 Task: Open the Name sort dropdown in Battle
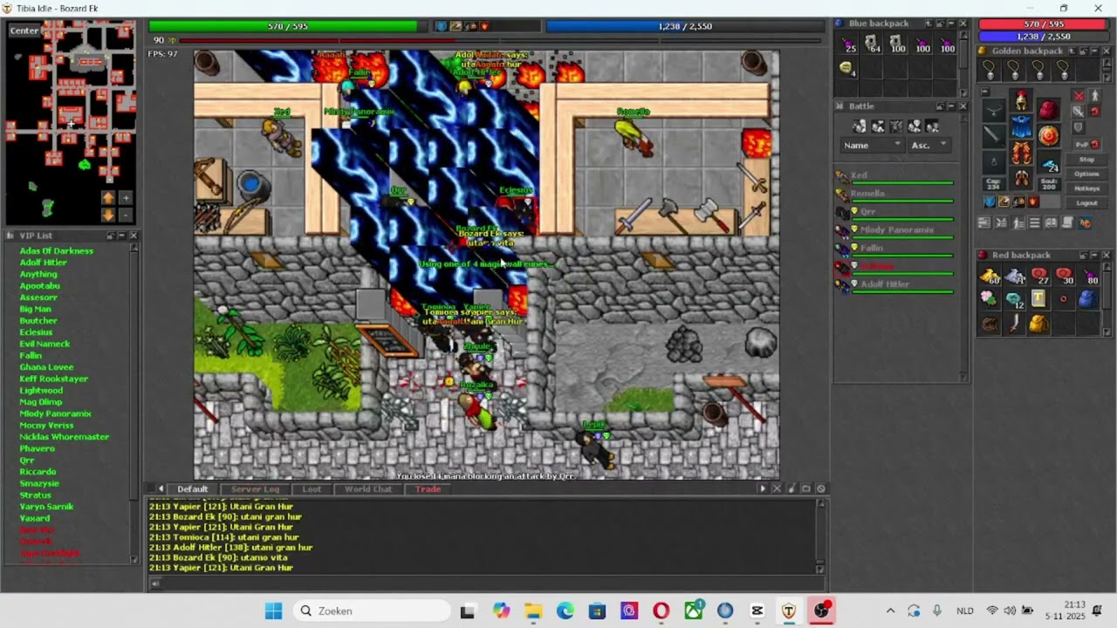[873, 145]
